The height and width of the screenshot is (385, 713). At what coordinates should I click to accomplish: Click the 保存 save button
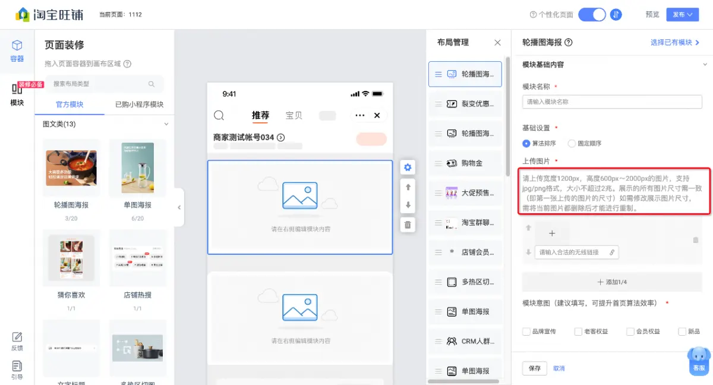(535, 368)
